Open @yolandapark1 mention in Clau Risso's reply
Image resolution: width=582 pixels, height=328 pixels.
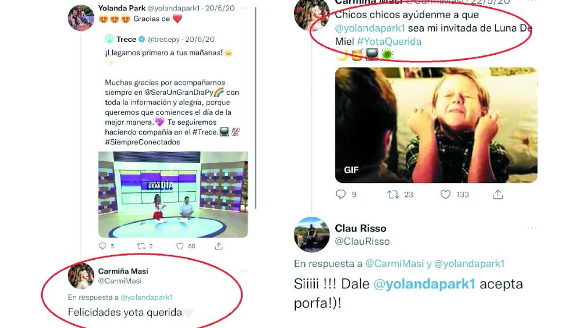pos(424,284)
